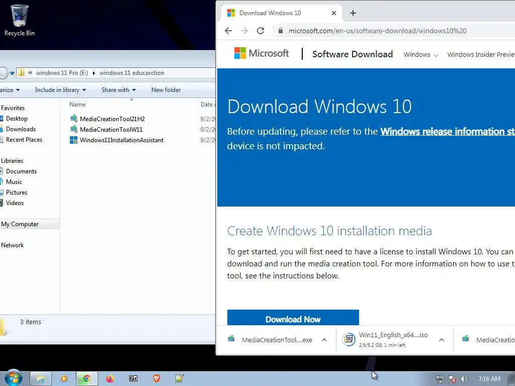Image resolution: width=515 pixels, height=386 pixels.
Task: Click the Libraries heading in navigation pane
Action: coord(12,161)
